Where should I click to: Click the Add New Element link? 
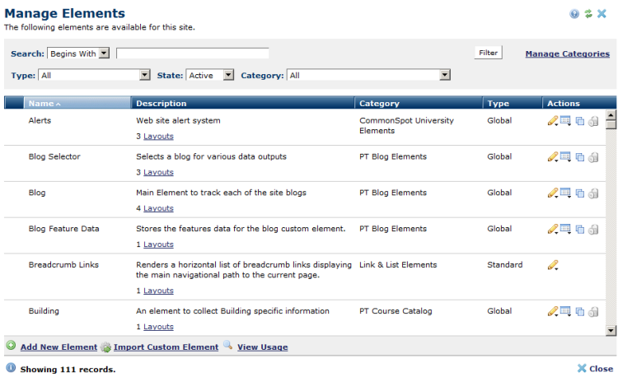tap(59, 347)
